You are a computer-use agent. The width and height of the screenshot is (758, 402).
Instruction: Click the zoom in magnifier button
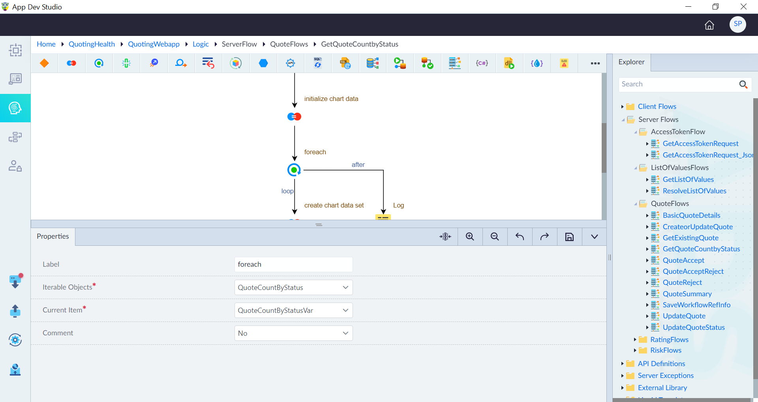(470, 237)
